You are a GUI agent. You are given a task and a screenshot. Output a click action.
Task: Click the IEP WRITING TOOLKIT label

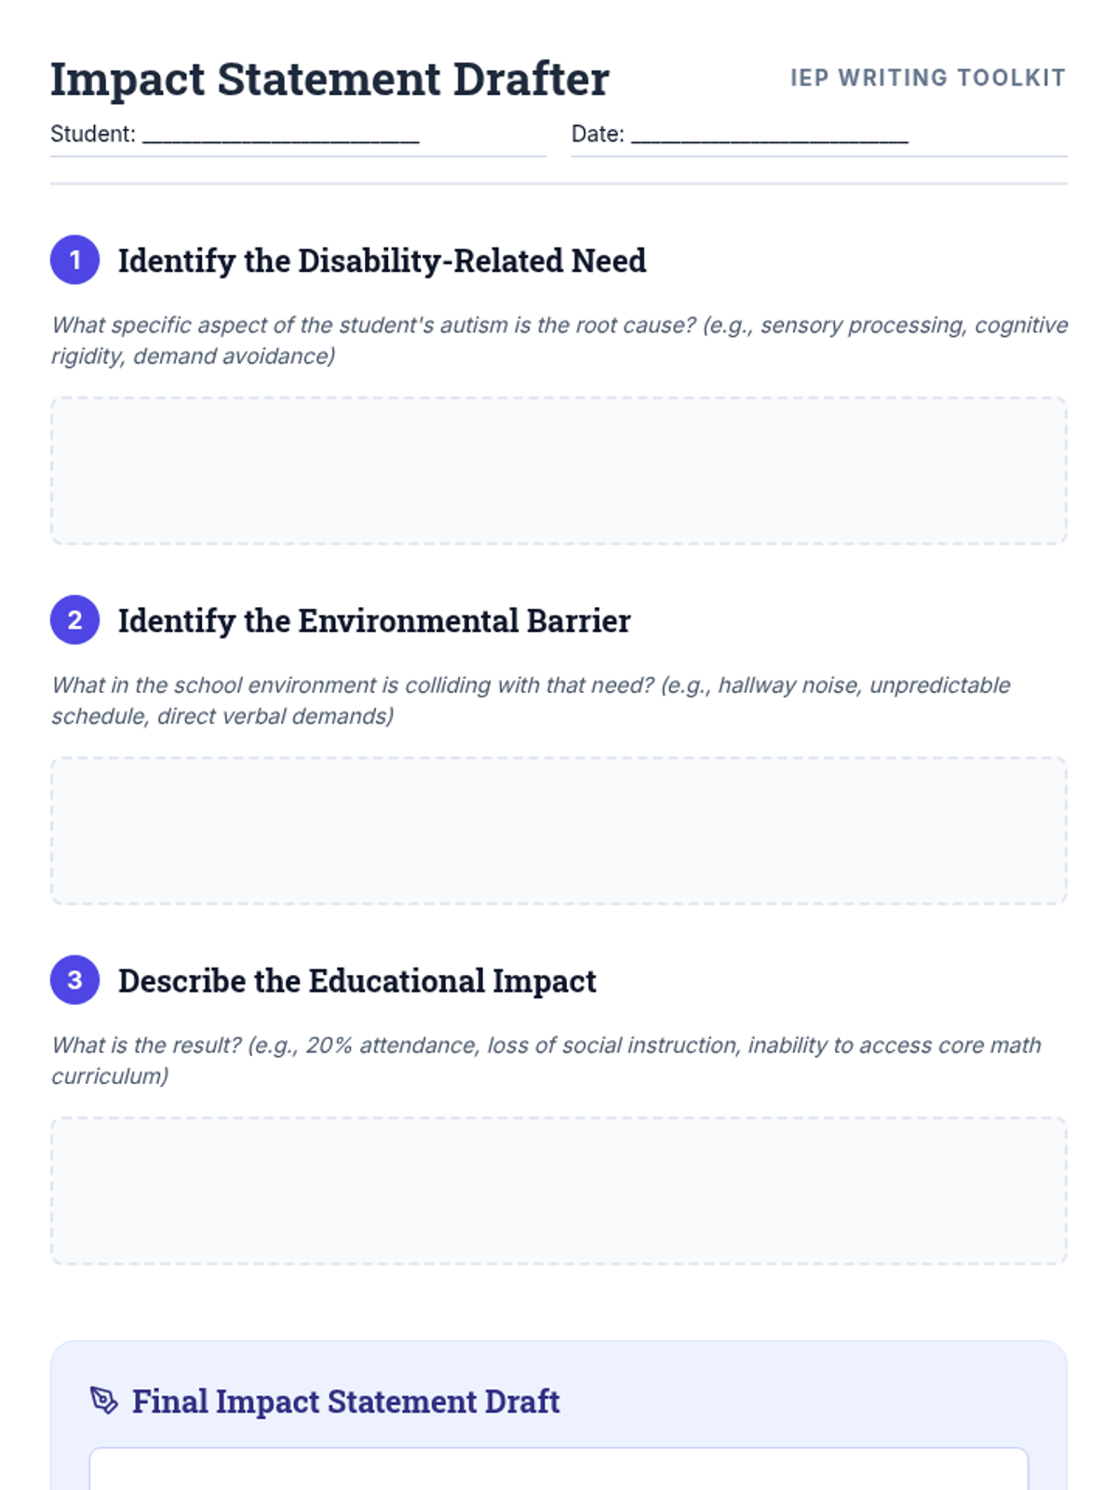pos(928,78)
